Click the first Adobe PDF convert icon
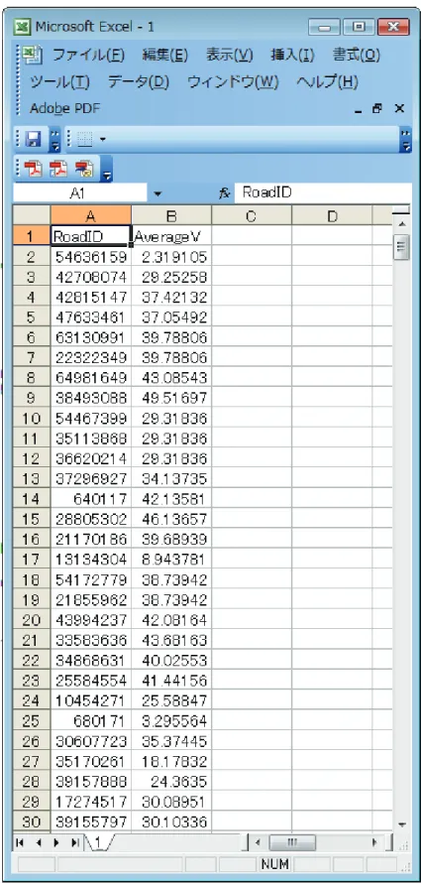This screenshot has width=421, height=884. click(x=36, y=168)
